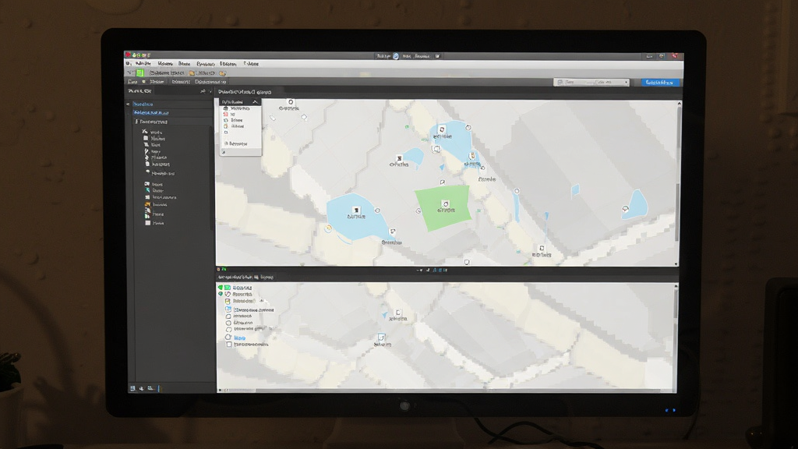Click the blue arrow pointer on the lower map
This screenshot has width=798, height=449.
385,316
